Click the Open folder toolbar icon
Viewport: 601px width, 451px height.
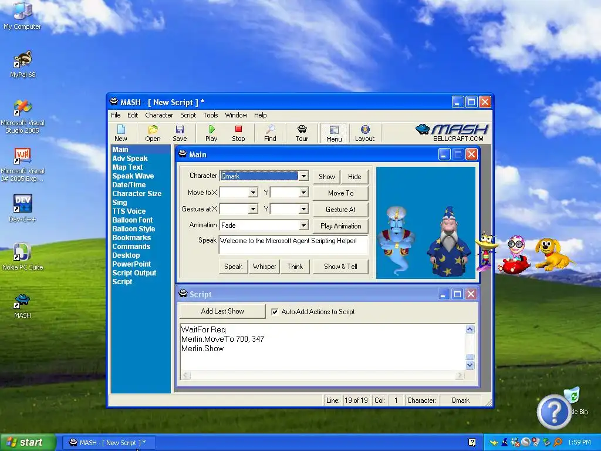153,133
